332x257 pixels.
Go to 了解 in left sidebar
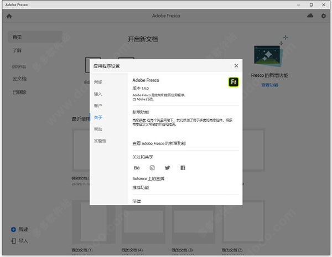point(17,50)
